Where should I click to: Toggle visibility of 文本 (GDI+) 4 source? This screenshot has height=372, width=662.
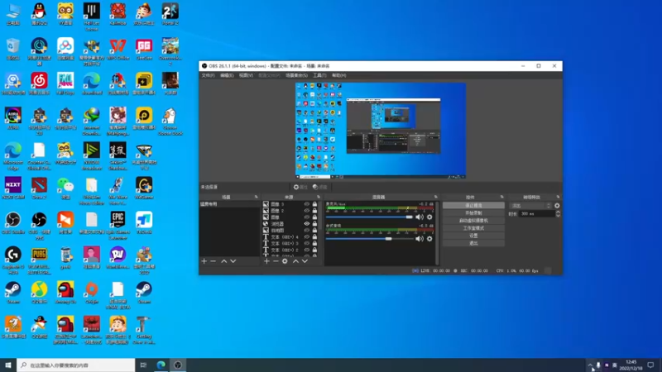coord(307,236)
